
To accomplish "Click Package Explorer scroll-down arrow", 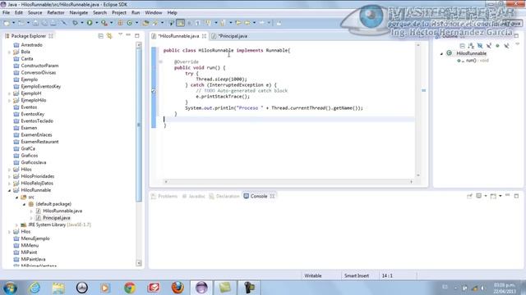I will 139,263.
